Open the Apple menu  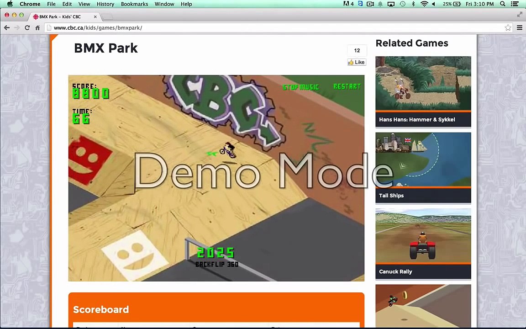[10, 4]
